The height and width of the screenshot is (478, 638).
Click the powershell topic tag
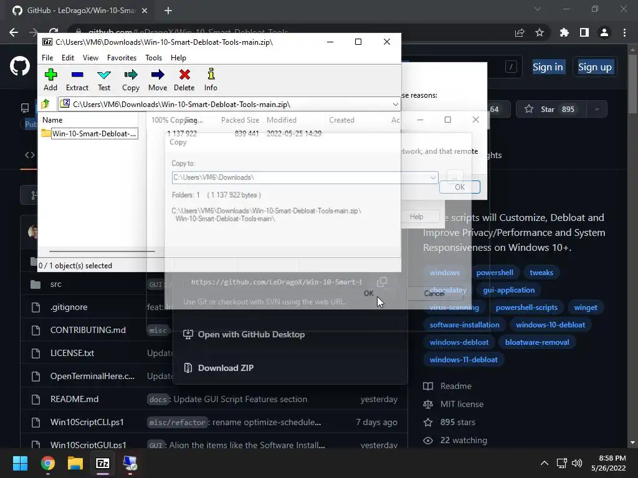coord(495,273)
